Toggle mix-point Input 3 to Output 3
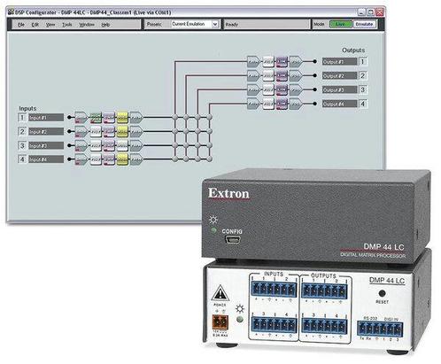The image size is (441, 364). tap(197, 145)
